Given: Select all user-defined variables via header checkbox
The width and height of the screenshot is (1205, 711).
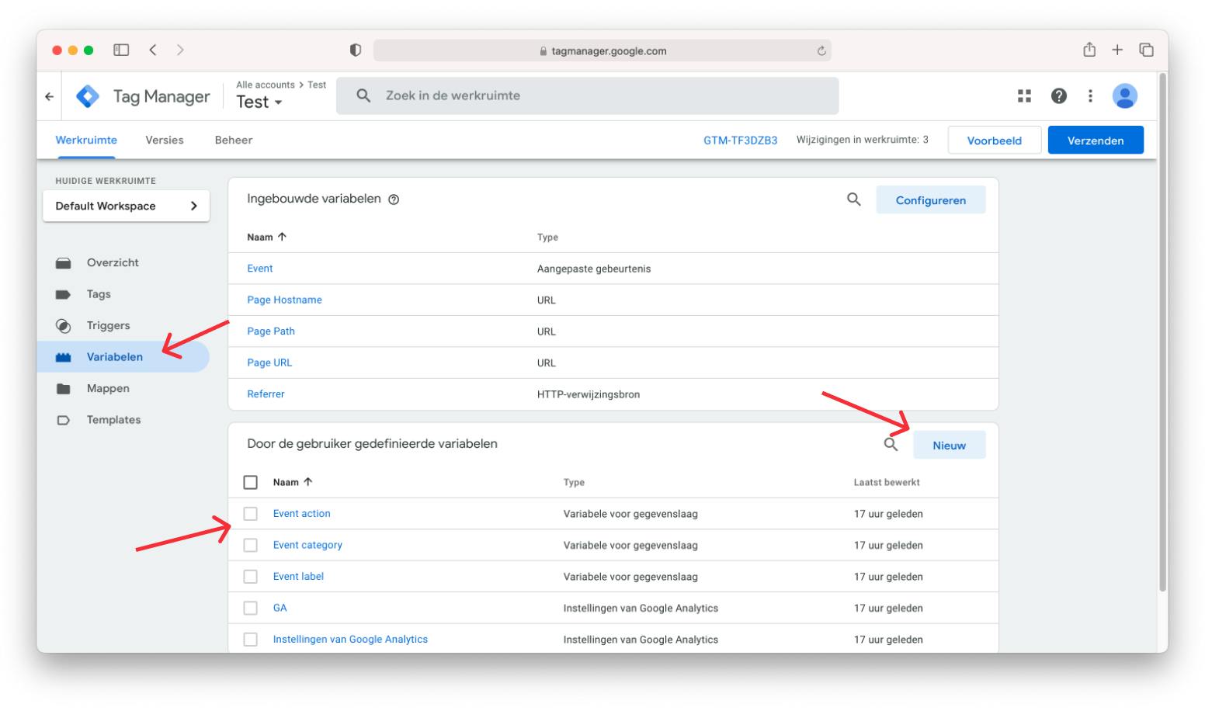Looking at the screenshot, I should tap(251, 481).
